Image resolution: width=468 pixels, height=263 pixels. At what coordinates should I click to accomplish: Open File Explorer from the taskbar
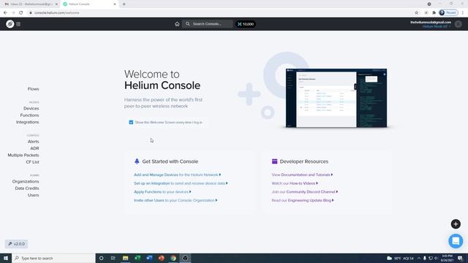(125, 258)
